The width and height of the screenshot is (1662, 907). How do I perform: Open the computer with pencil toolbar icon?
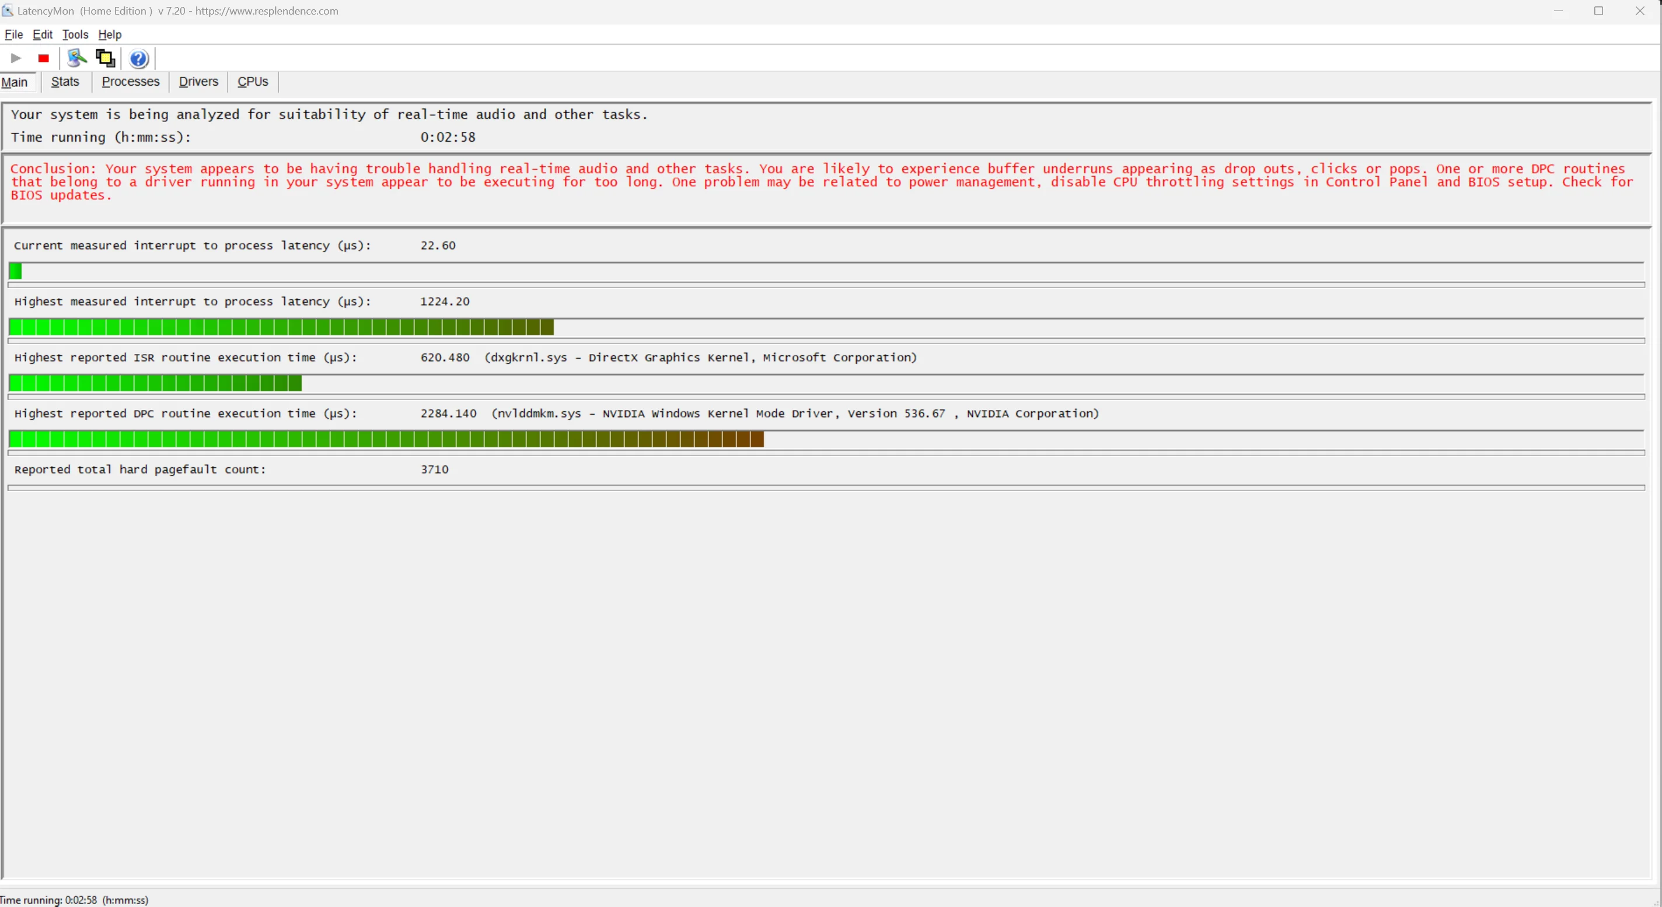click(x=77, y=58)
